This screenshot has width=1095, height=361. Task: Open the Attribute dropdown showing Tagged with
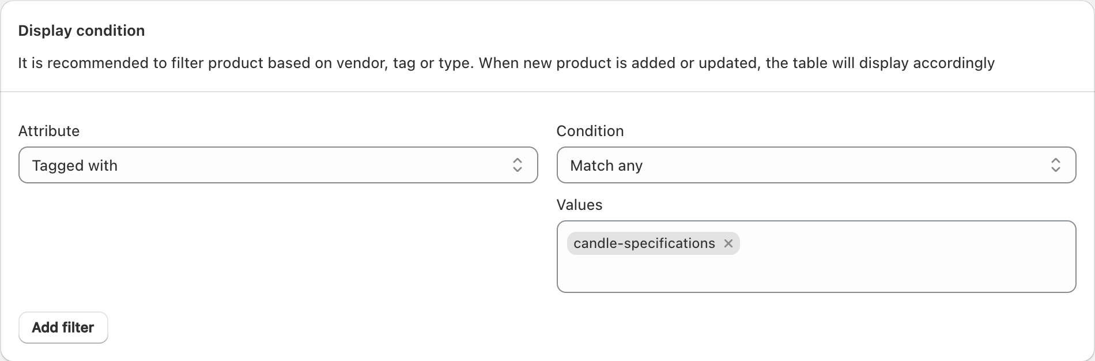click(x=278, y=165)
